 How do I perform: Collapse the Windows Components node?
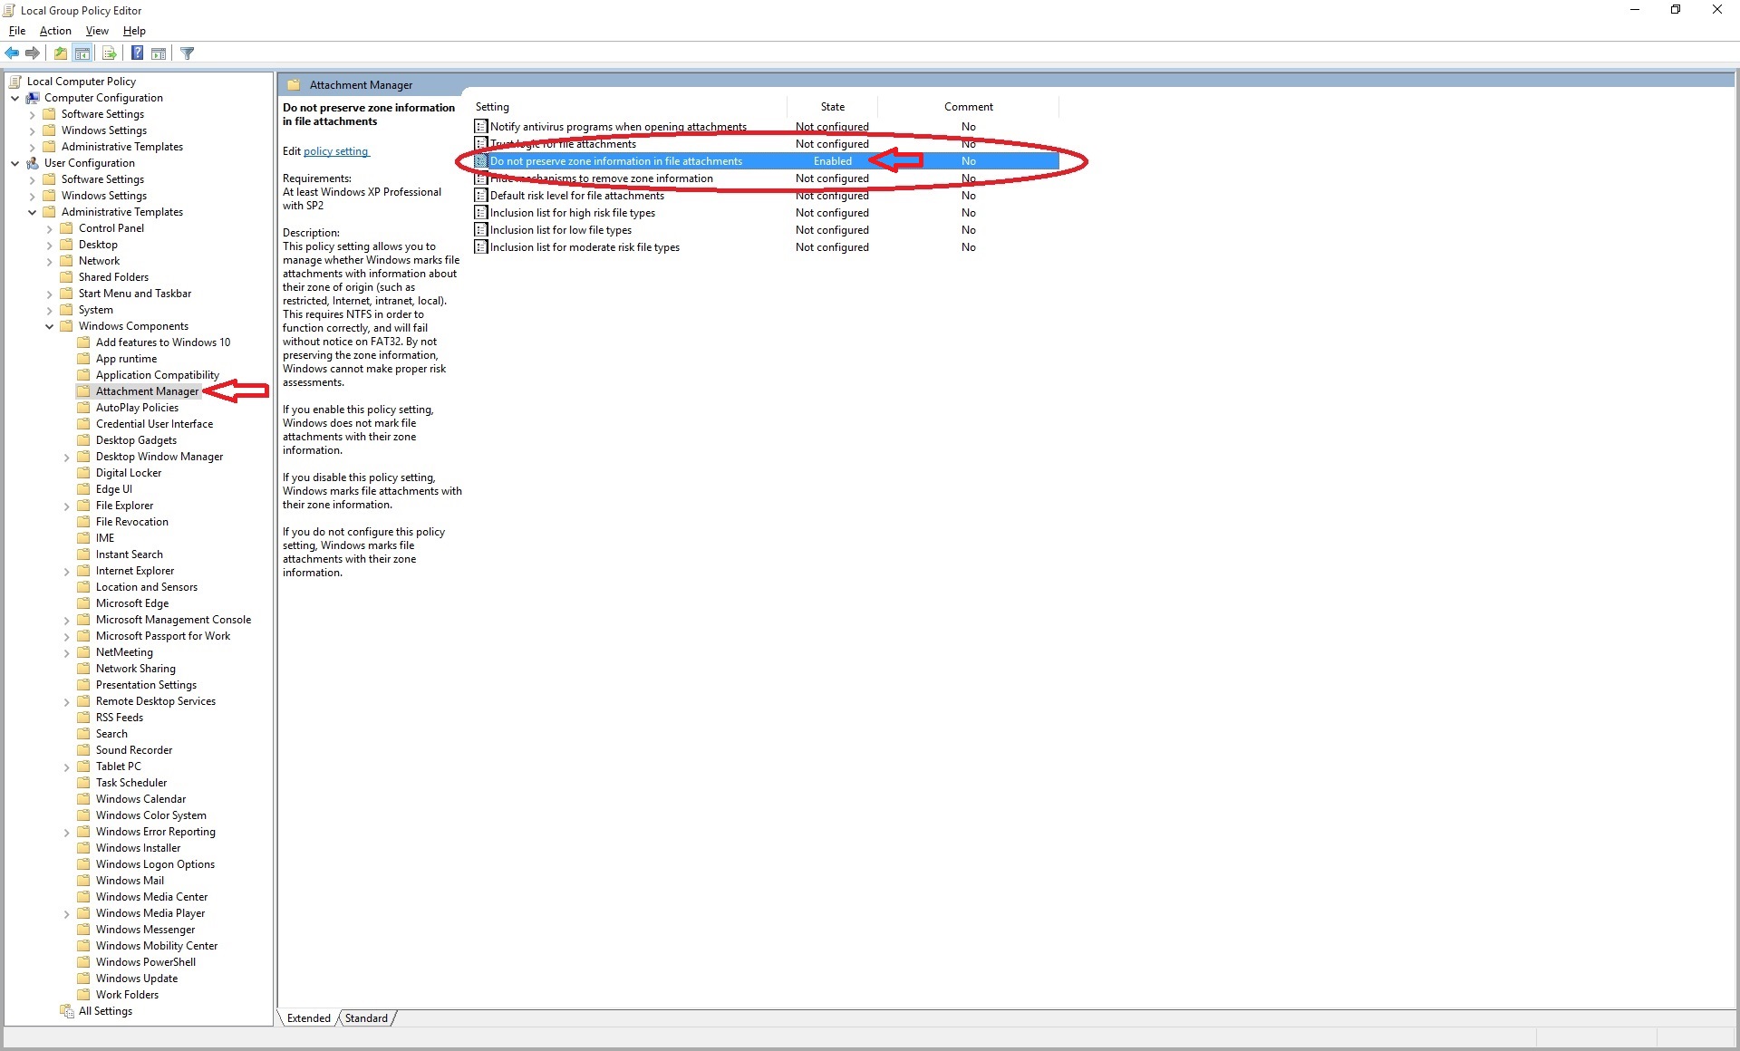pos(48,326)
